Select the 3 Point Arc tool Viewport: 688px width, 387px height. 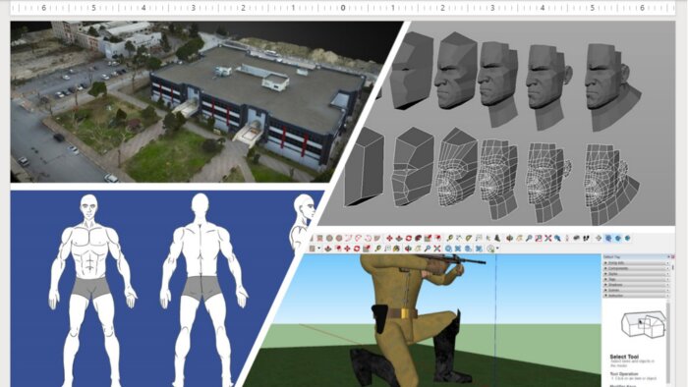click(x=369, y=238)
